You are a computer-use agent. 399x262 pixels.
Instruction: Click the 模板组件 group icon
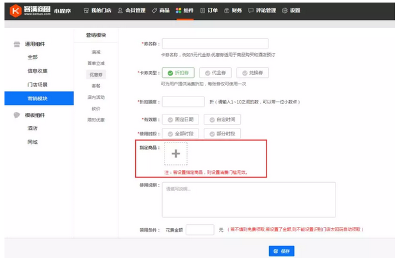tap(17, 115)
